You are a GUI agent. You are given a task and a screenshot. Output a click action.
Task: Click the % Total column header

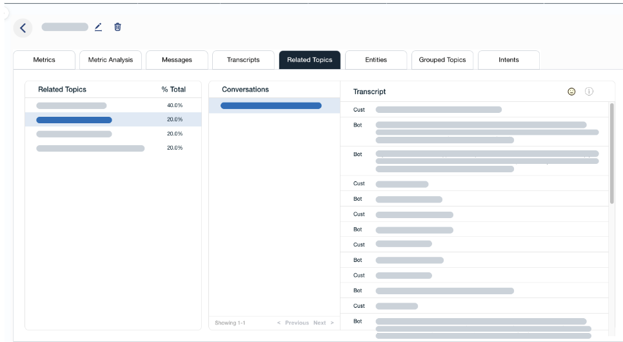pyautogui.click(x=173, y=90)
